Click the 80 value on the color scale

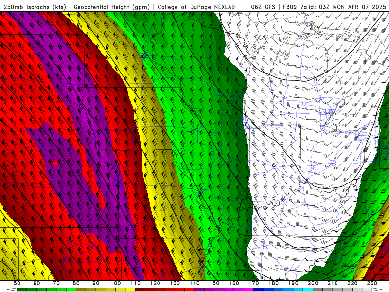(76, 283)
